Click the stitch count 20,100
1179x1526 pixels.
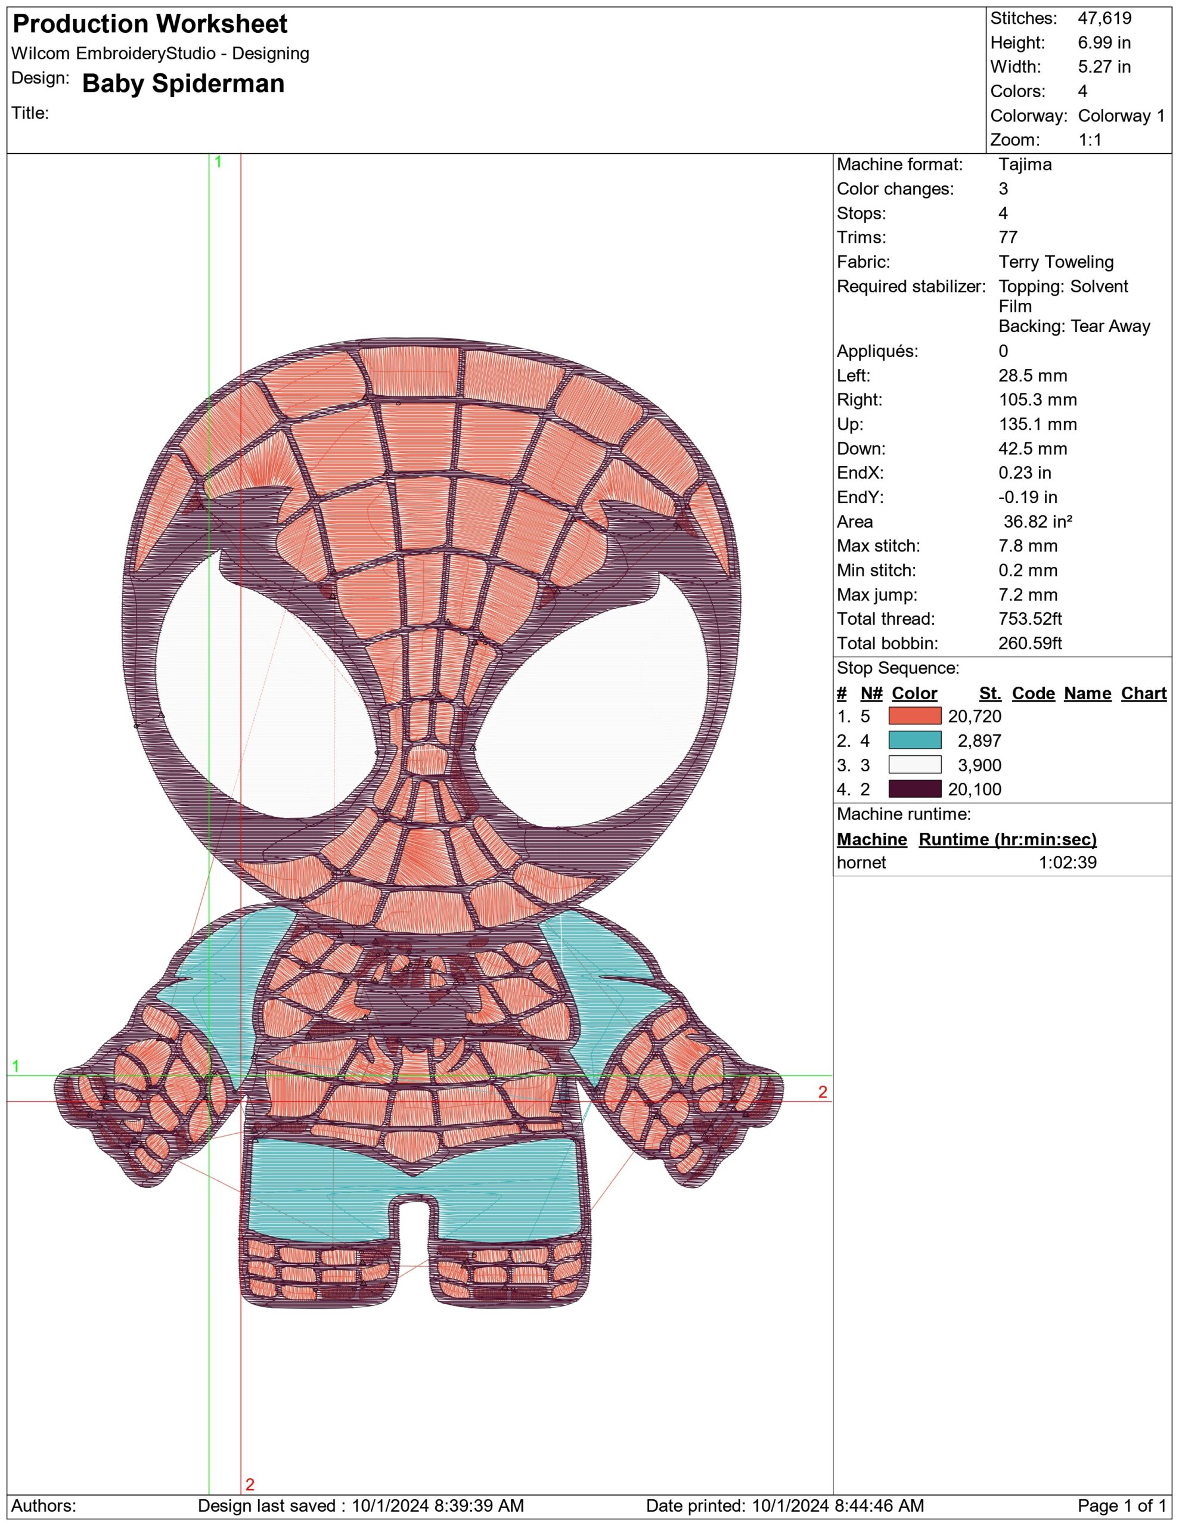pos(974,790)
